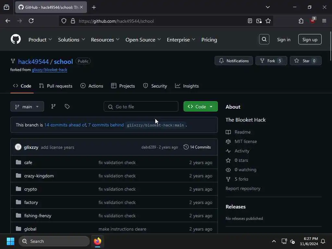The width and height of the screenshot is (332, 249).
Task: Open the Firefox extensions puzzle icon
Action: pyautogui.click(x=301, y=21)
